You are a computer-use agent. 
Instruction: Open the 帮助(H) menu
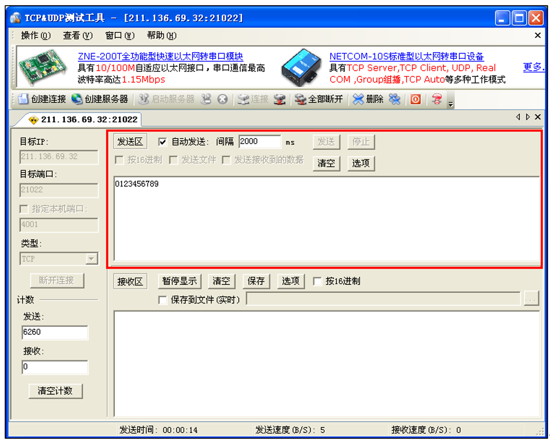pos(162,36)
